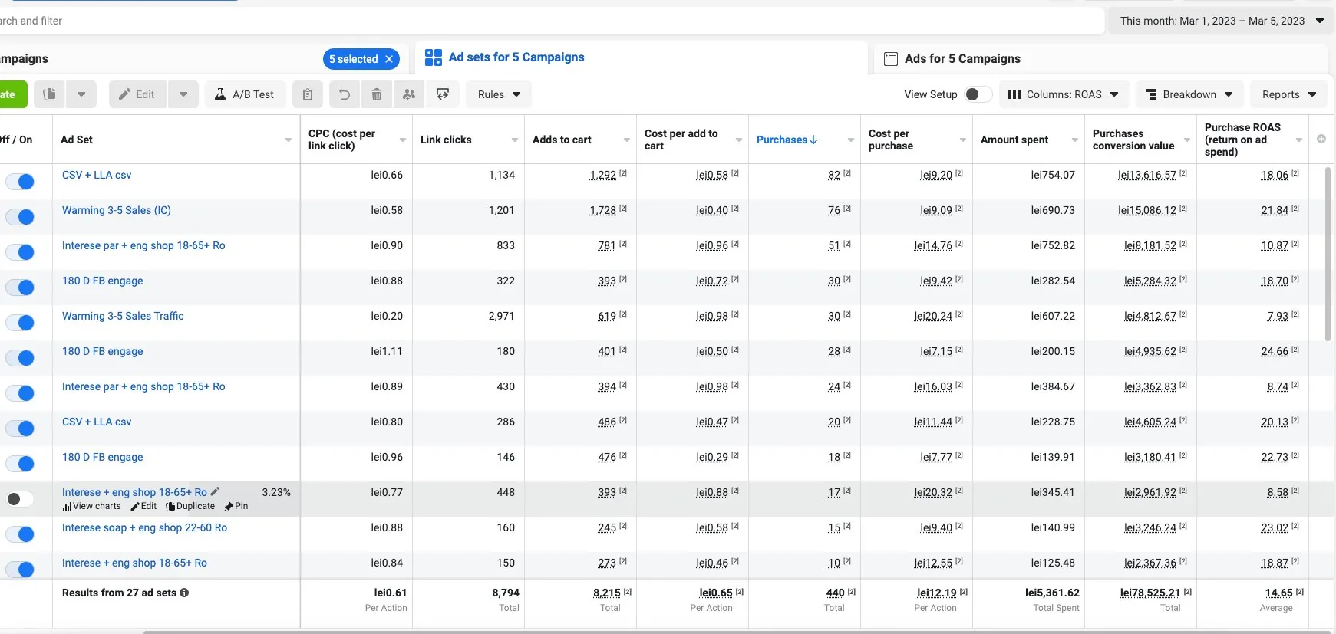Sort by CPC cost per link click header
The image size is (1336, 634).
(x=341, y=140)
